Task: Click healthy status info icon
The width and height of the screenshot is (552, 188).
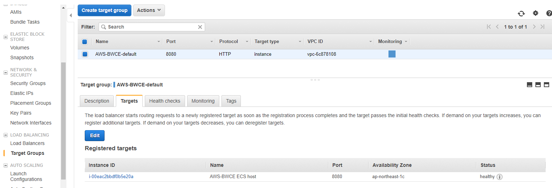Action: (499, 177)
